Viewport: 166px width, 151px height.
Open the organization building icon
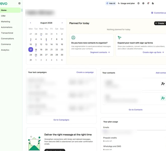coord(153,3)
